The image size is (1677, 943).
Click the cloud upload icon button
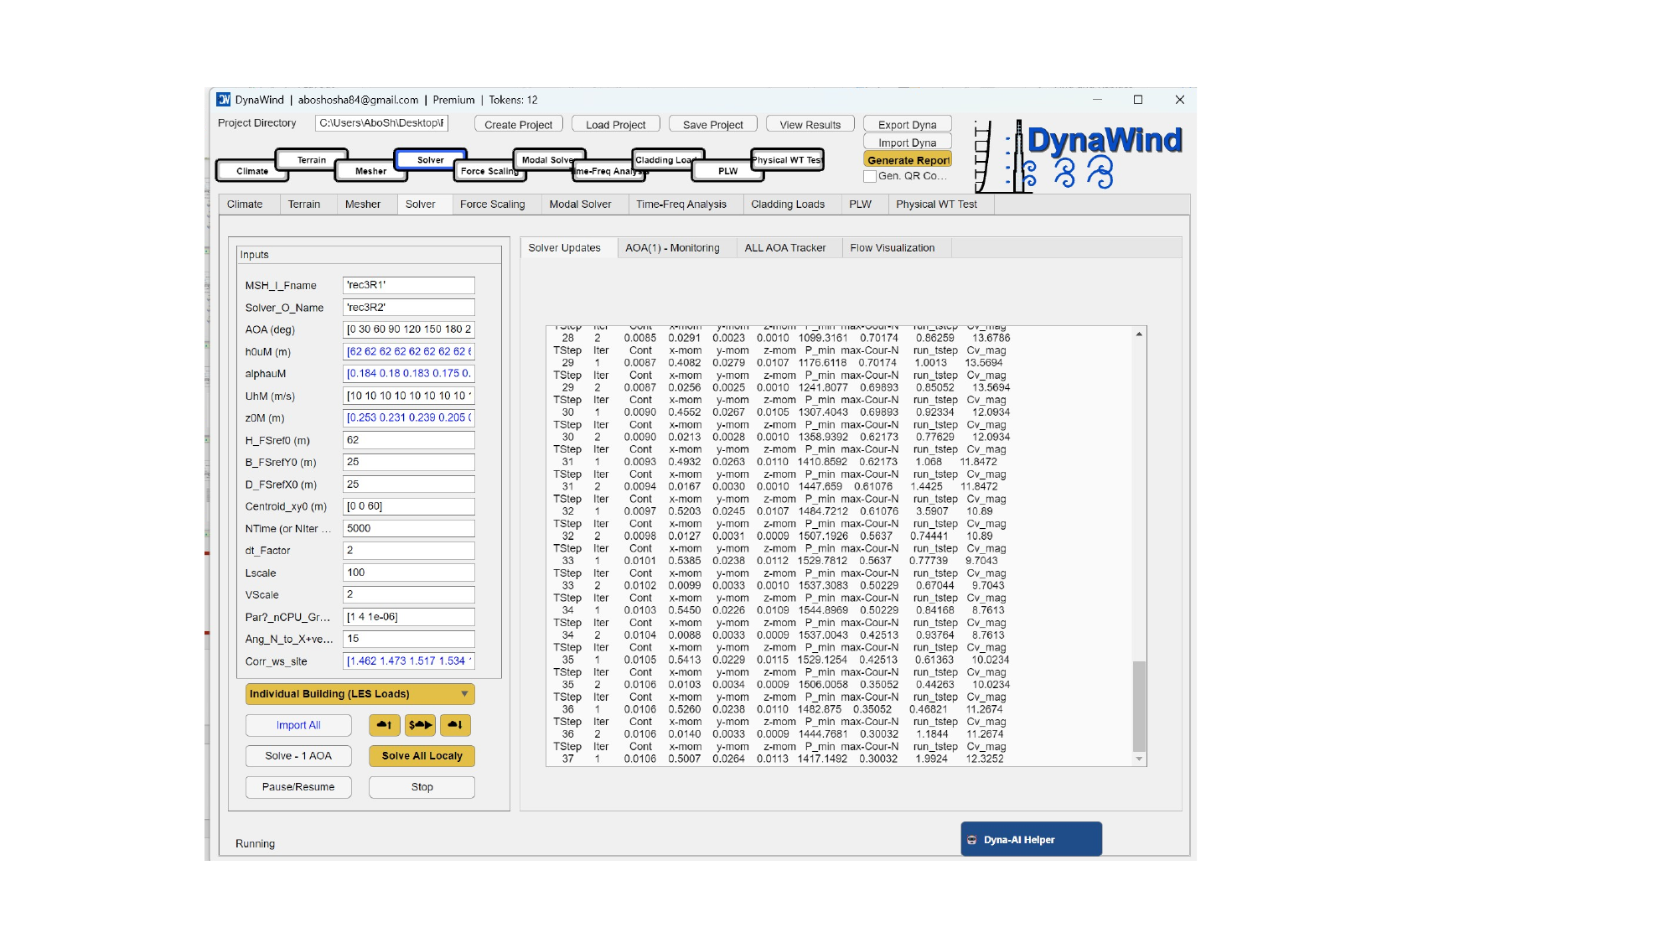[x=384, y=725]
